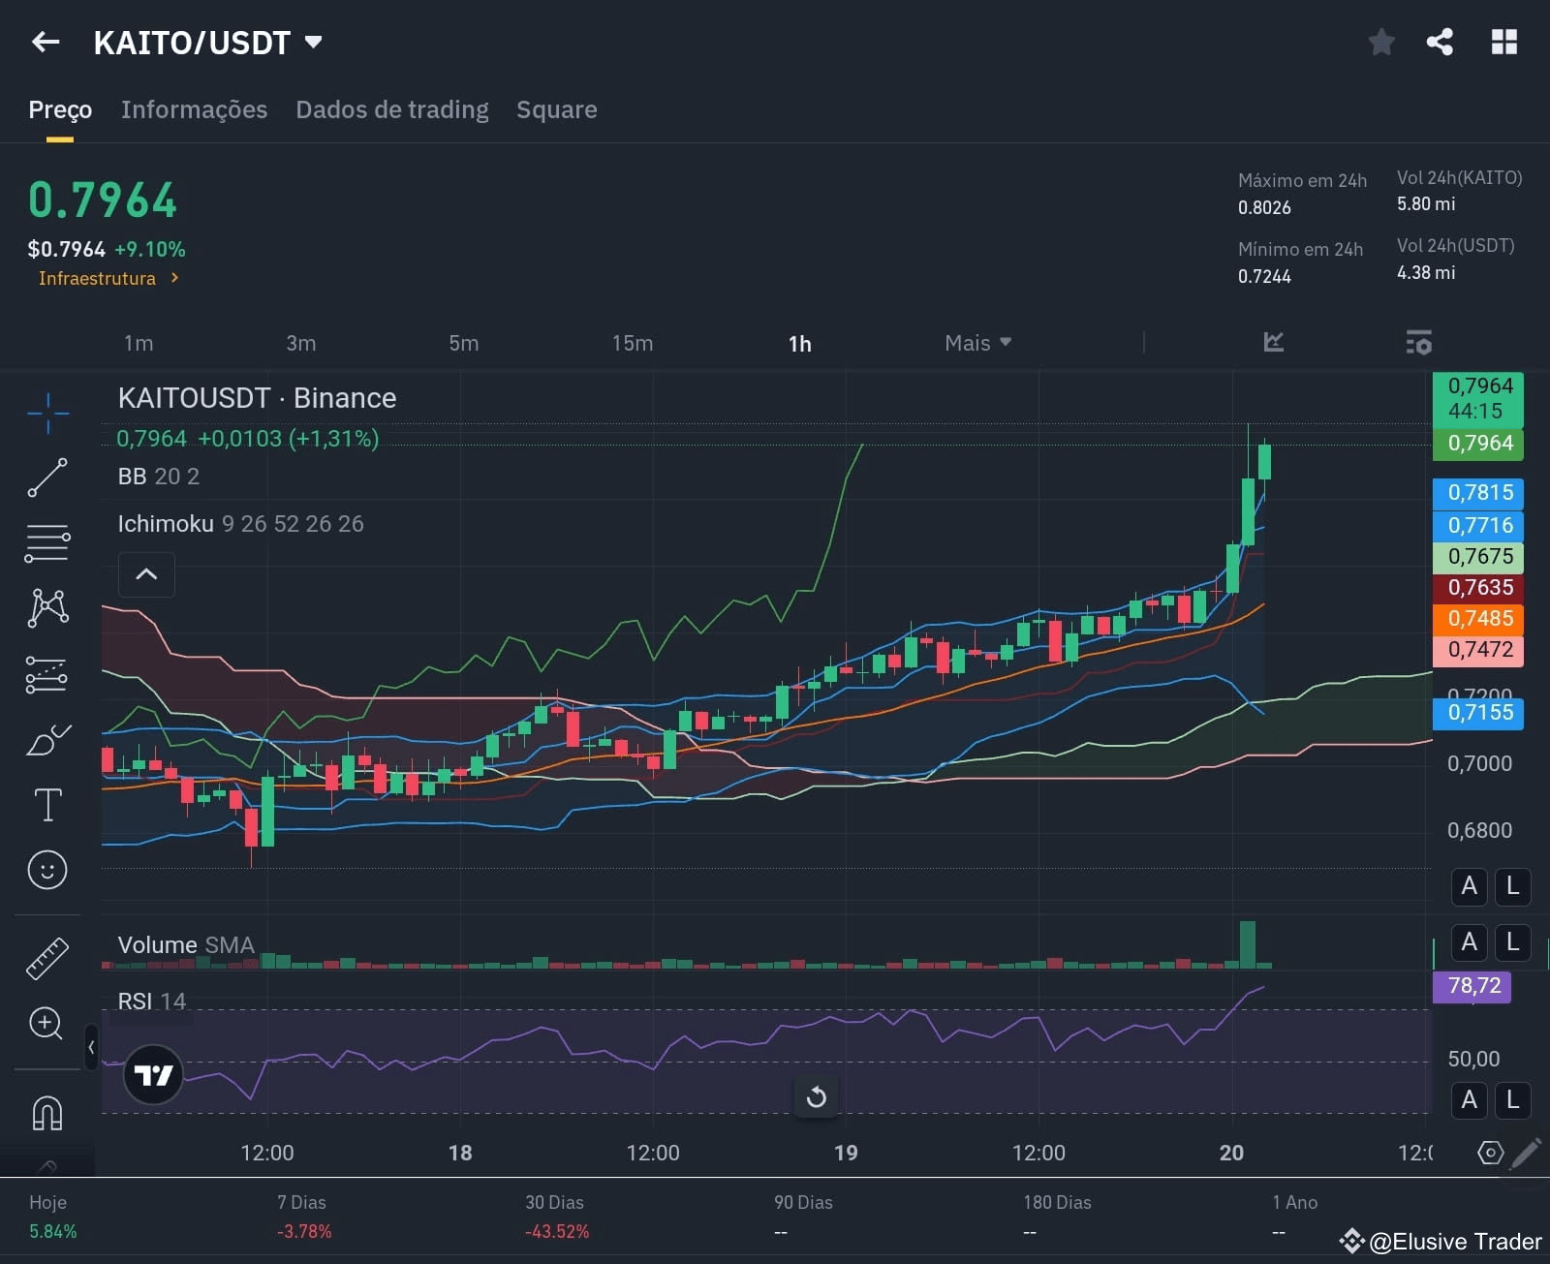
Task: Open chart settings hexagon icon
Action: tap(1490, 1153)
